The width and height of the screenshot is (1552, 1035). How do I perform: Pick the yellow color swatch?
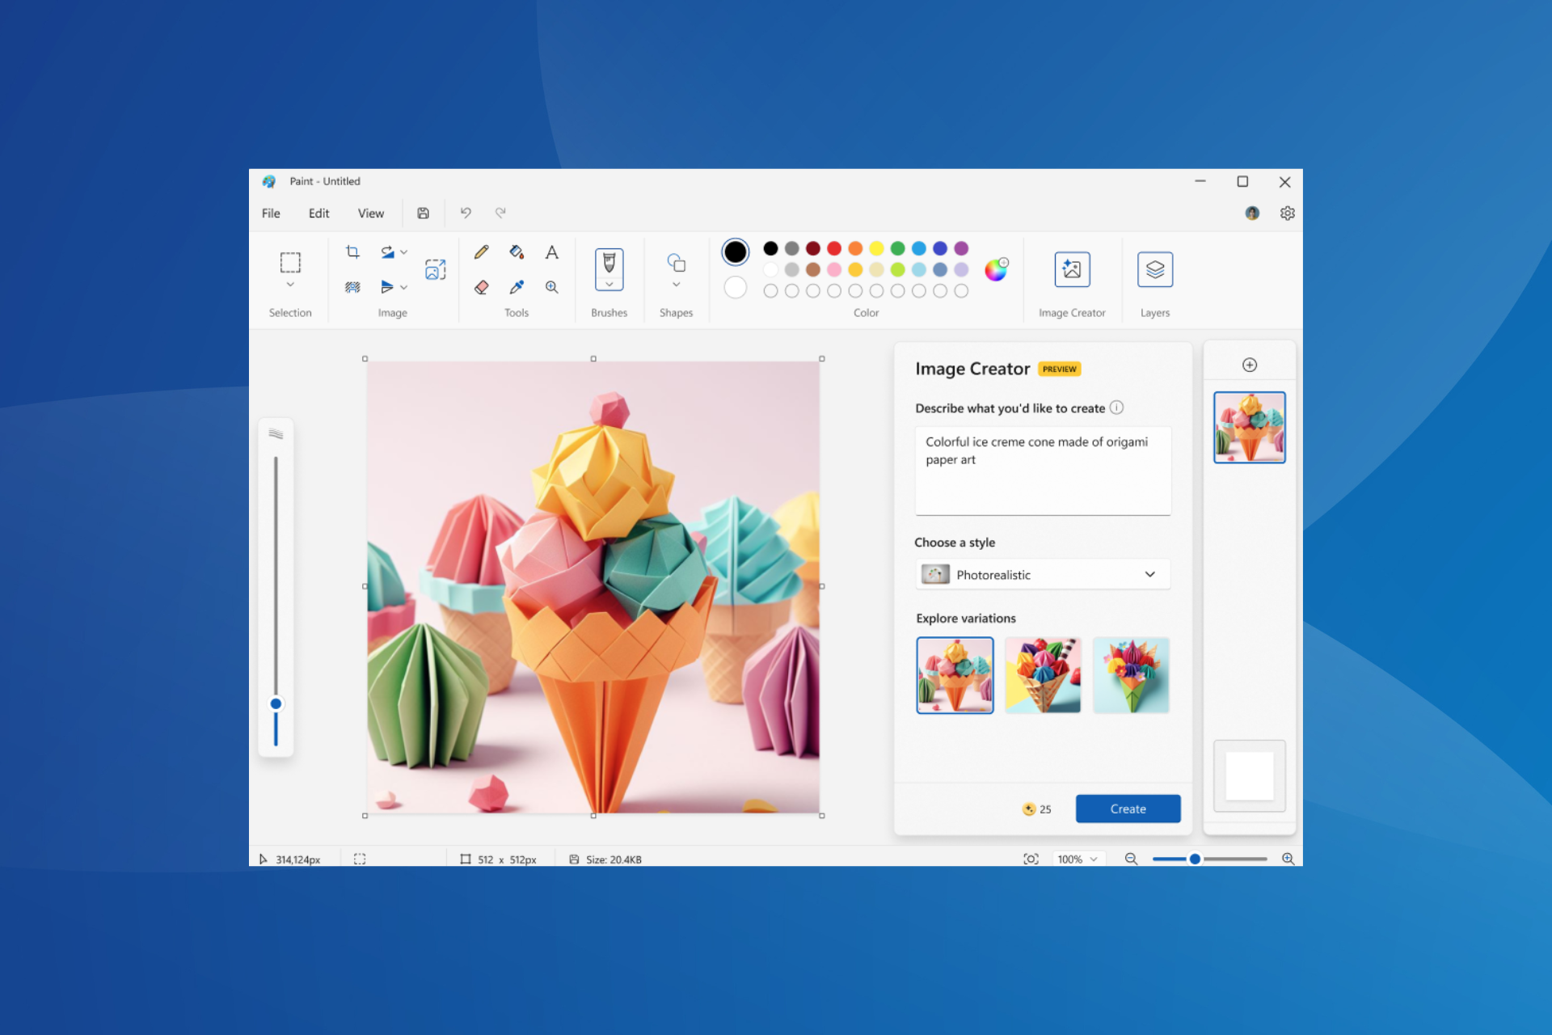[x=876, y=248]
